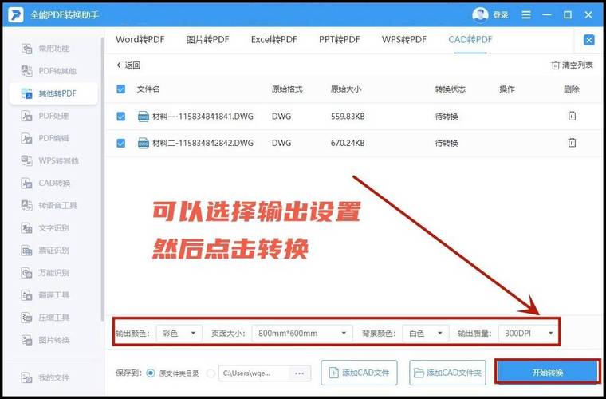Switch to the Excel转PDF tab
Viewport: 606px width, 399px height.
[x=274, y=39]
